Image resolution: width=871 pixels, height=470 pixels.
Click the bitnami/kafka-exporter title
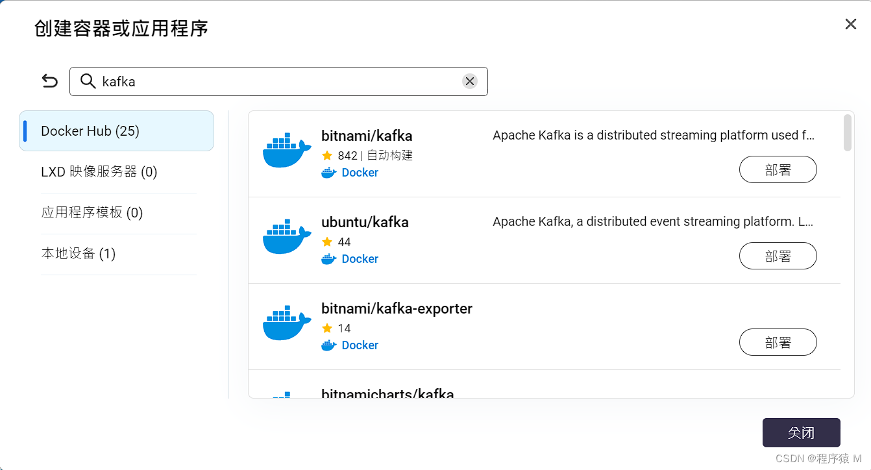(x=397, y=309)
